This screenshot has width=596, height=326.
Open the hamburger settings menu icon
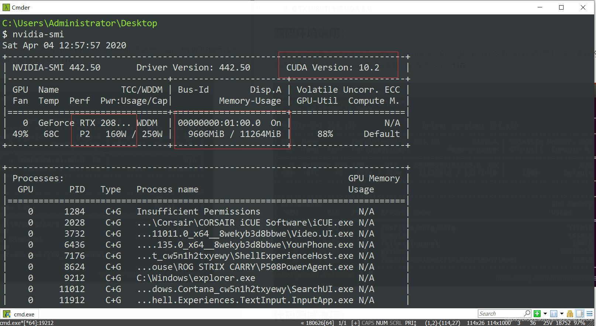coord(589,313)
